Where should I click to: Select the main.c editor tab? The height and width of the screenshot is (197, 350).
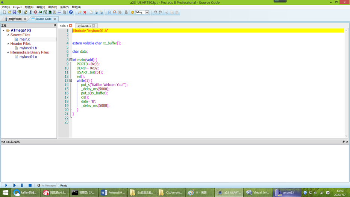click(64, 26)
